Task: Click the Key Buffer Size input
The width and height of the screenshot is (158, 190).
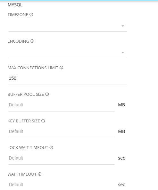Action: click(62, 131)
